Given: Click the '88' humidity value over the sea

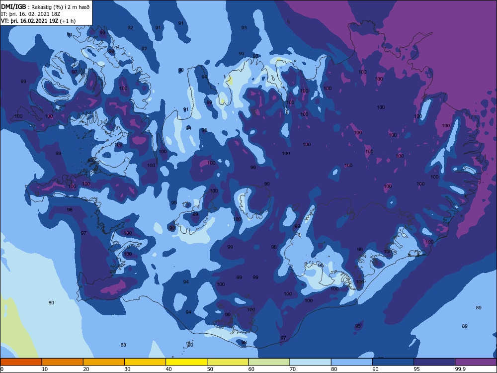Looking at the screenshot, I should pyautogui.click(x=123, y=345).
